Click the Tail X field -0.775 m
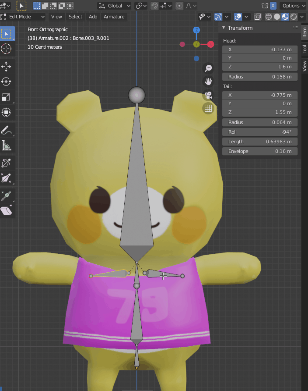The image size is (308, 391). tap(260, 95)
